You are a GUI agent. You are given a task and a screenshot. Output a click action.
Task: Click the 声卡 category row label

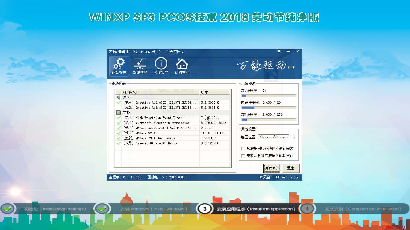pos(126,97)
